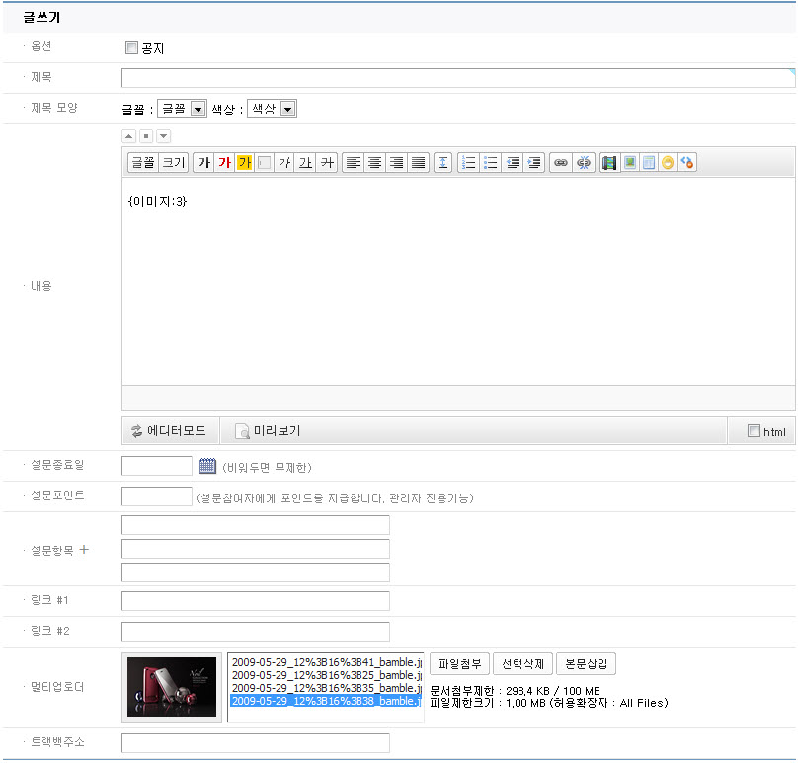The width and height of the screenshot is (799, 763).
Task: Open the 색상 title color dropdown
Action: coord(272,110)
